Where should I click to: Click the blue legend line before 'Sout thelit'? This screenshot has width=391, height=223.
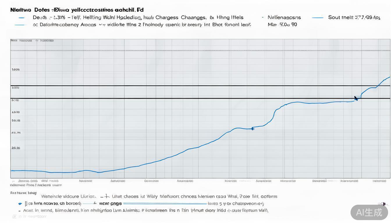click(x=317, y=18)
